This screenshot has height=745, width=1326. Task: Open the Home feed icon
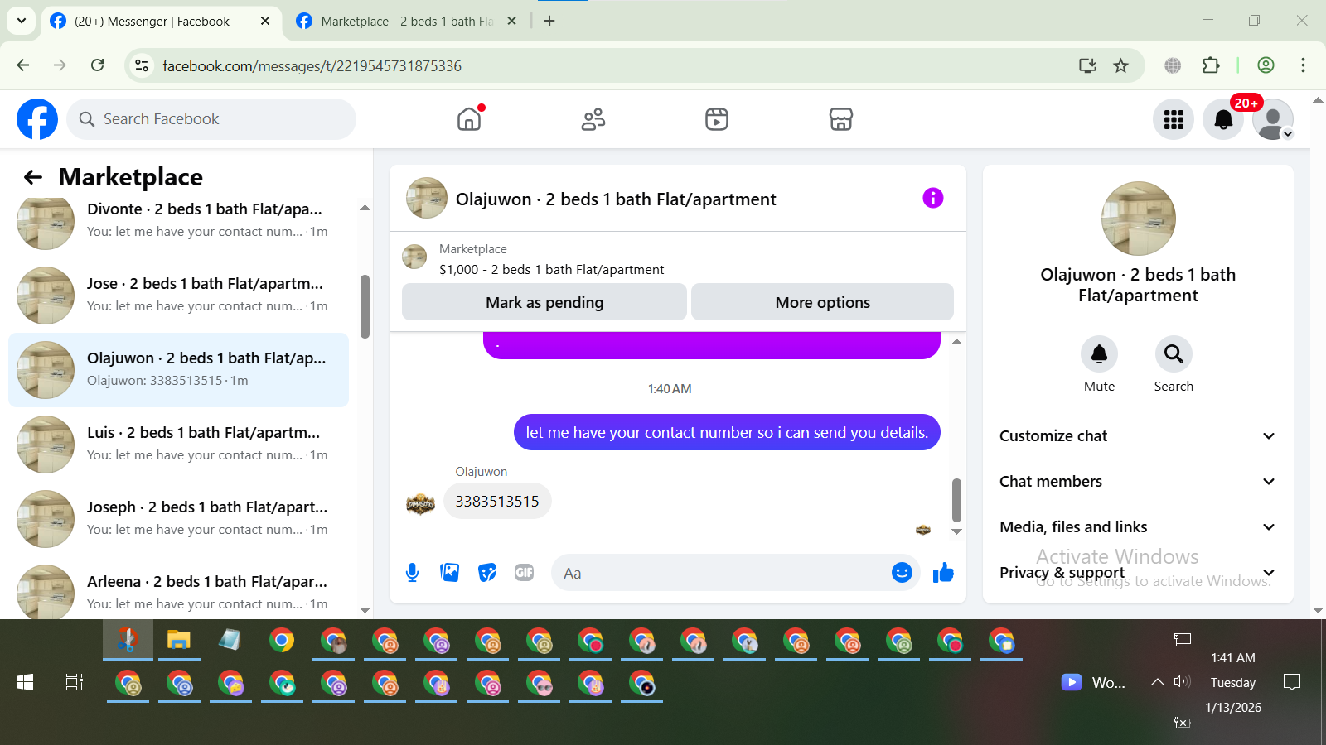click(469, 119)
